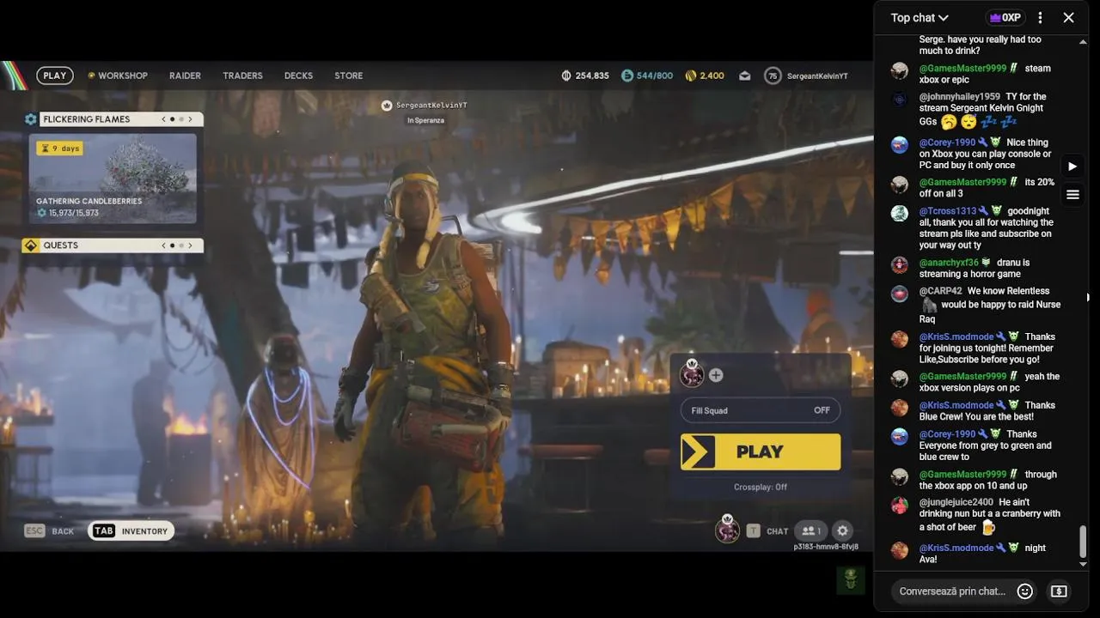Open YouTube chat more options menu
The image size is (1100, 618).
tap(1040, 17)
